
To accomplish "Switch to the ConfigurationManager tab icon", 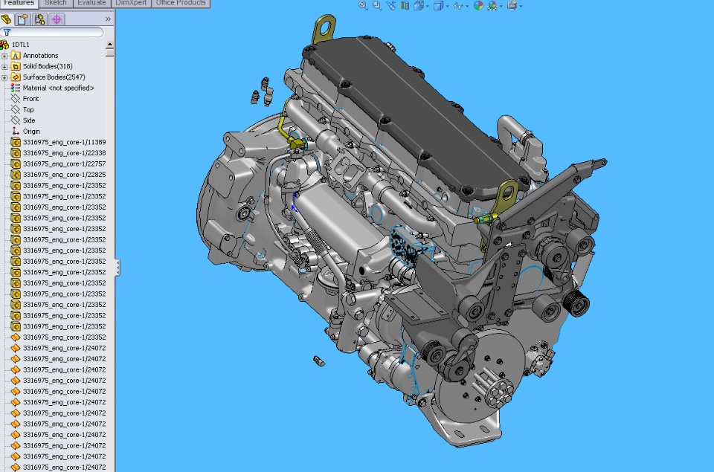I will (x=39, y=19).
